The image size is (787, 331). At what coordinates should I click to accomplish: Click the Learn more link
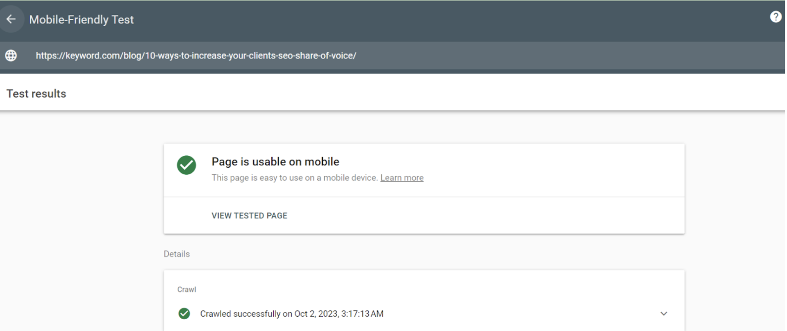click(402, 177)
